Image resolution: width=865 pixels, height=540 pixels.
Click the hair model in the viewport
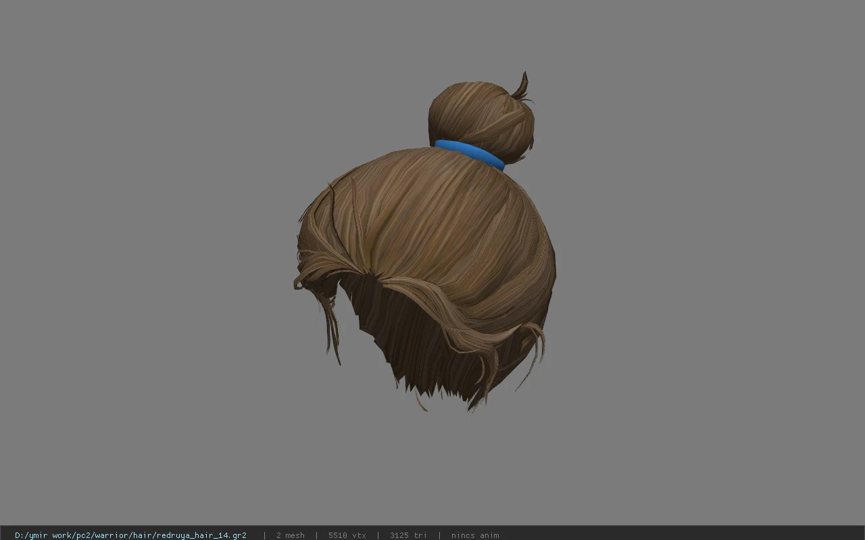pyautogui.click(x=425, y=242)
